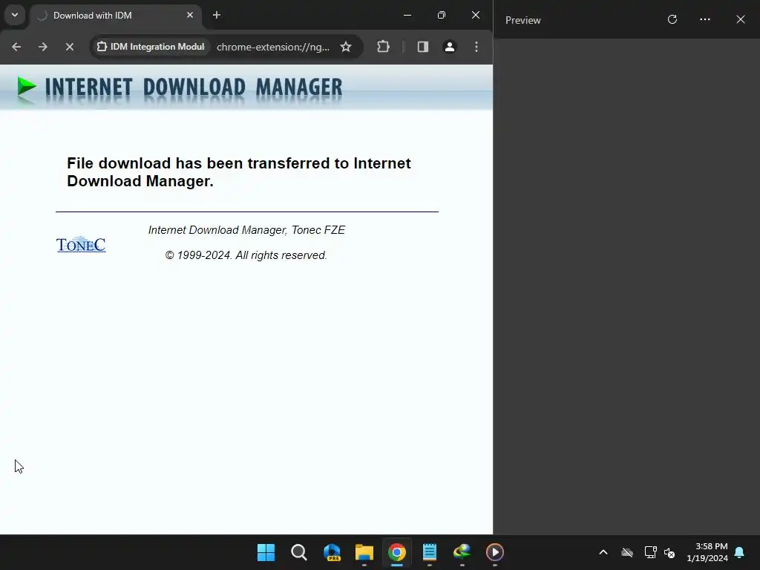The height and width of the screenshot is (570, 760).
Task: Restore down the Chrome window
Action: [x=441, y=15]
